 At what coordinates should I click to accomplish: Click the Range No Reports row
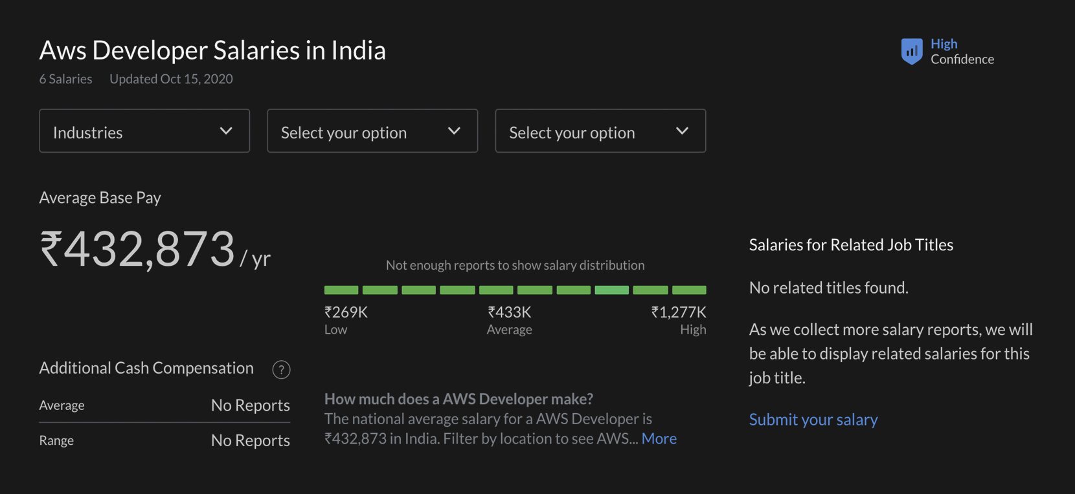click(164, 440)
